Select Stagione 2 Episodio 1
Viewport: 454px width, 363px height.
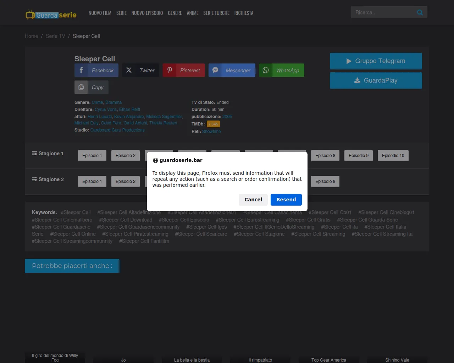(92, 181)
